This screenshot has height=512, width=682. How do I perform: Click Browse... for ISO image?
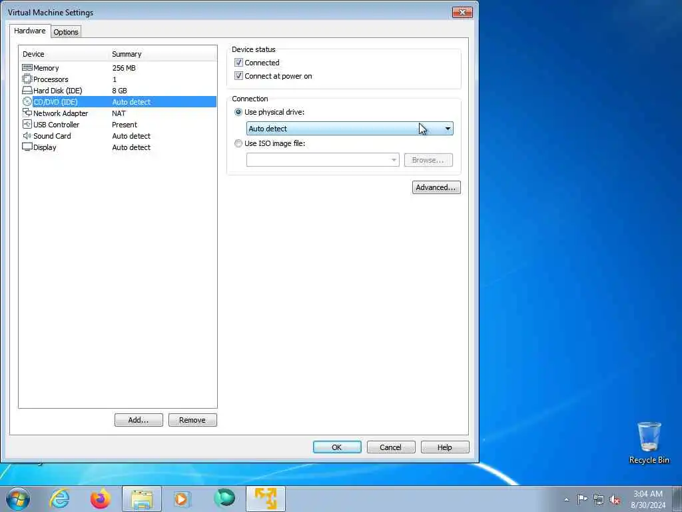click(x=428, y=160)
